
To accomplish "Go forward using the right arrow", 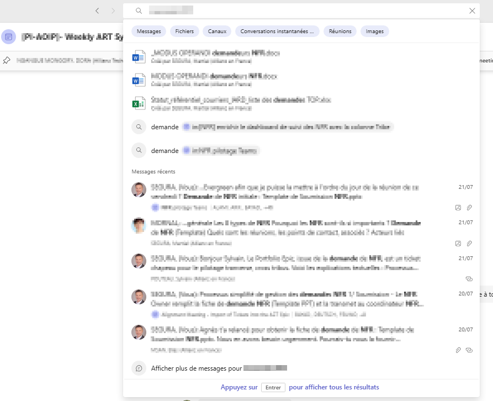I will coord(113,10).
